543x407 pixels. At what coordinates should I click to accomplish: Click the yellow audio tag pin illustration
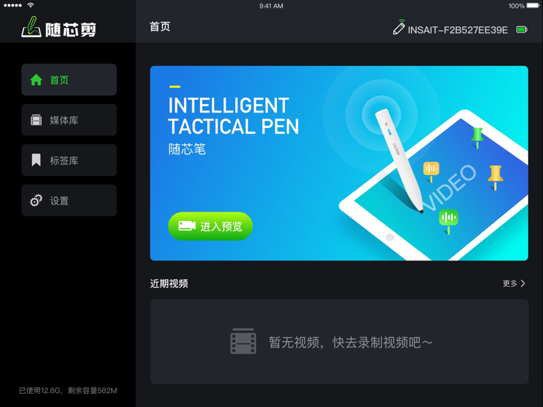point(431,171)
